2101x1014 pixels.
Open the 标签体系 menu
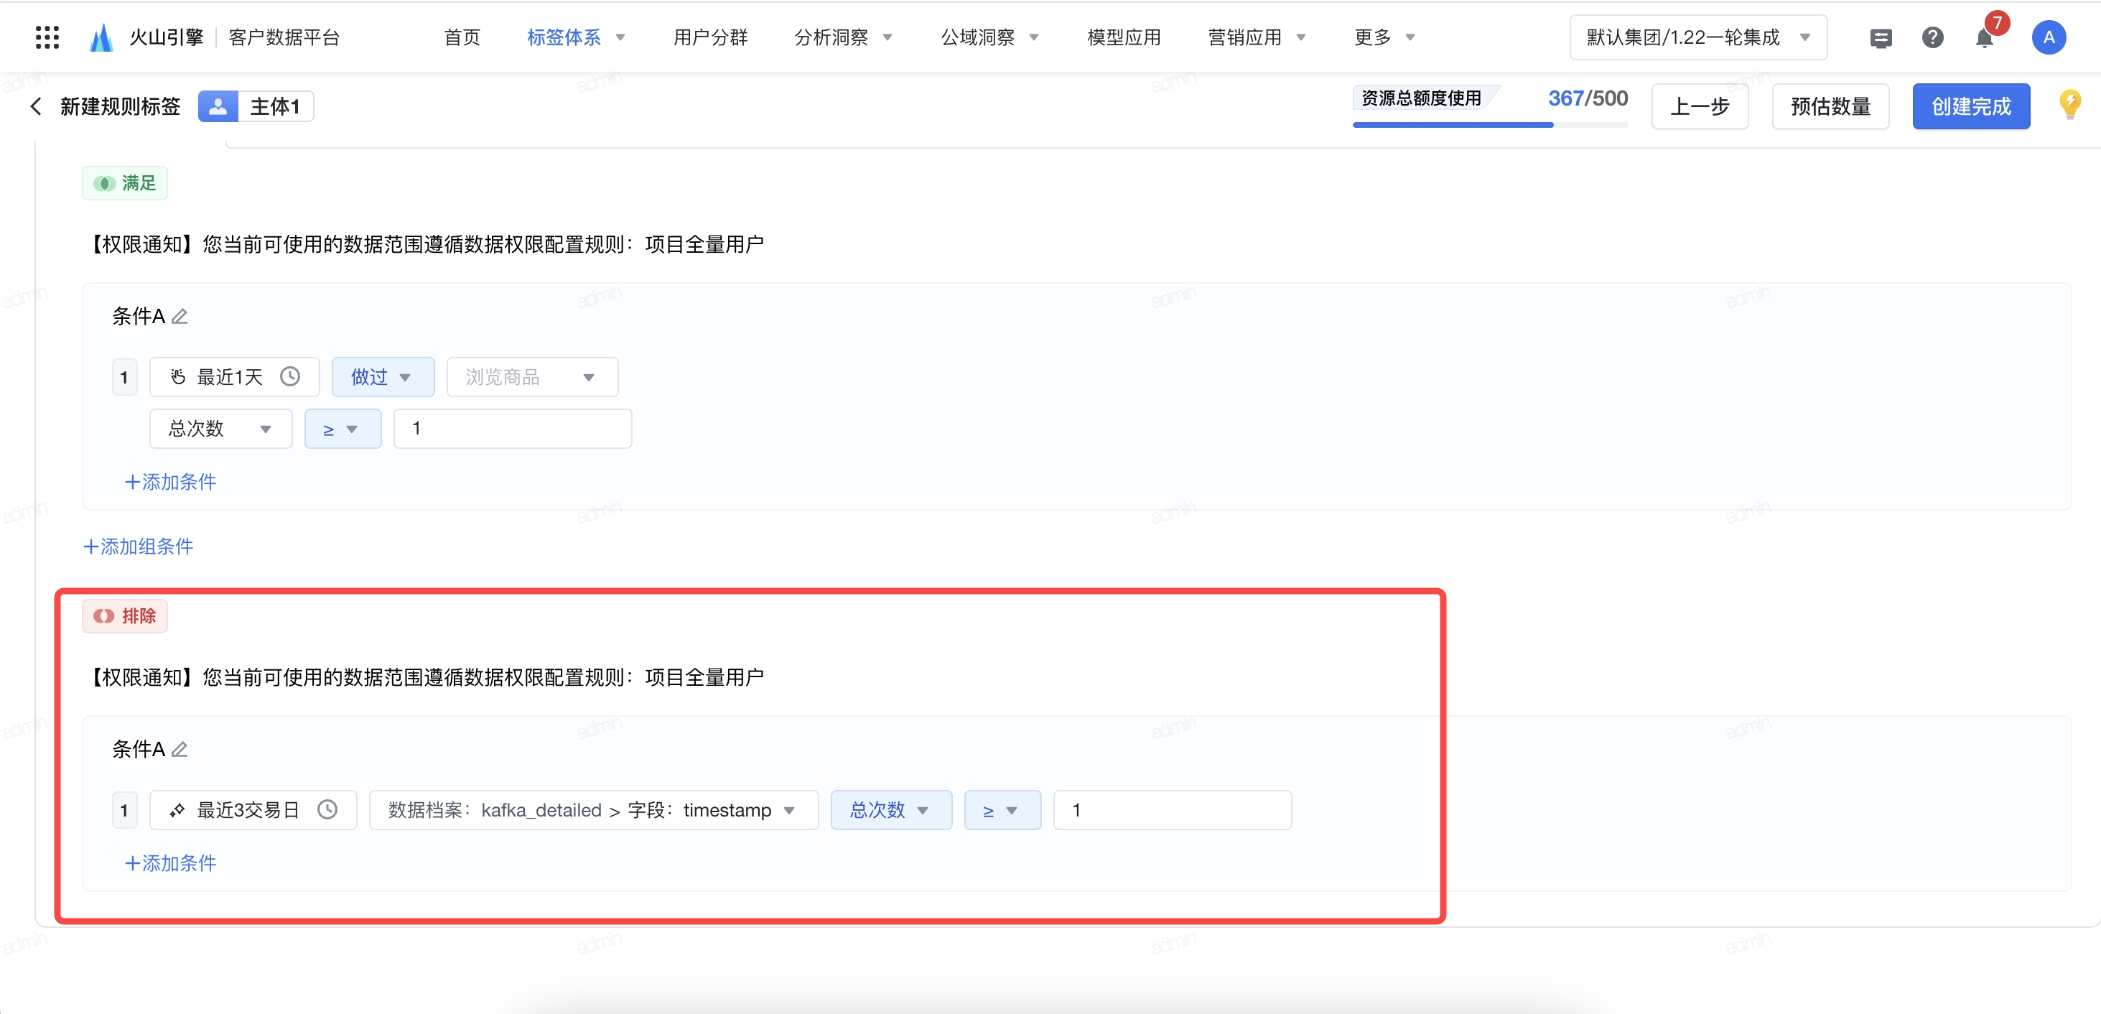576,37
